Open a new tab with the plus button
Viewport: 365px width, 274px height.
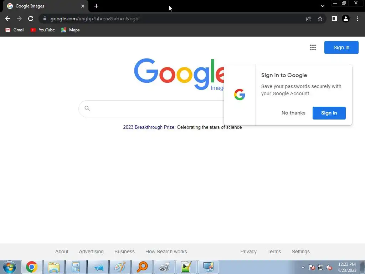(96, 6)
